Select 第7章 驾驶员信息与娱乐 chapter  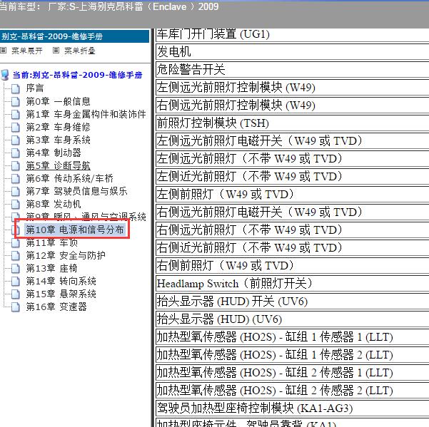pos(76,191)
